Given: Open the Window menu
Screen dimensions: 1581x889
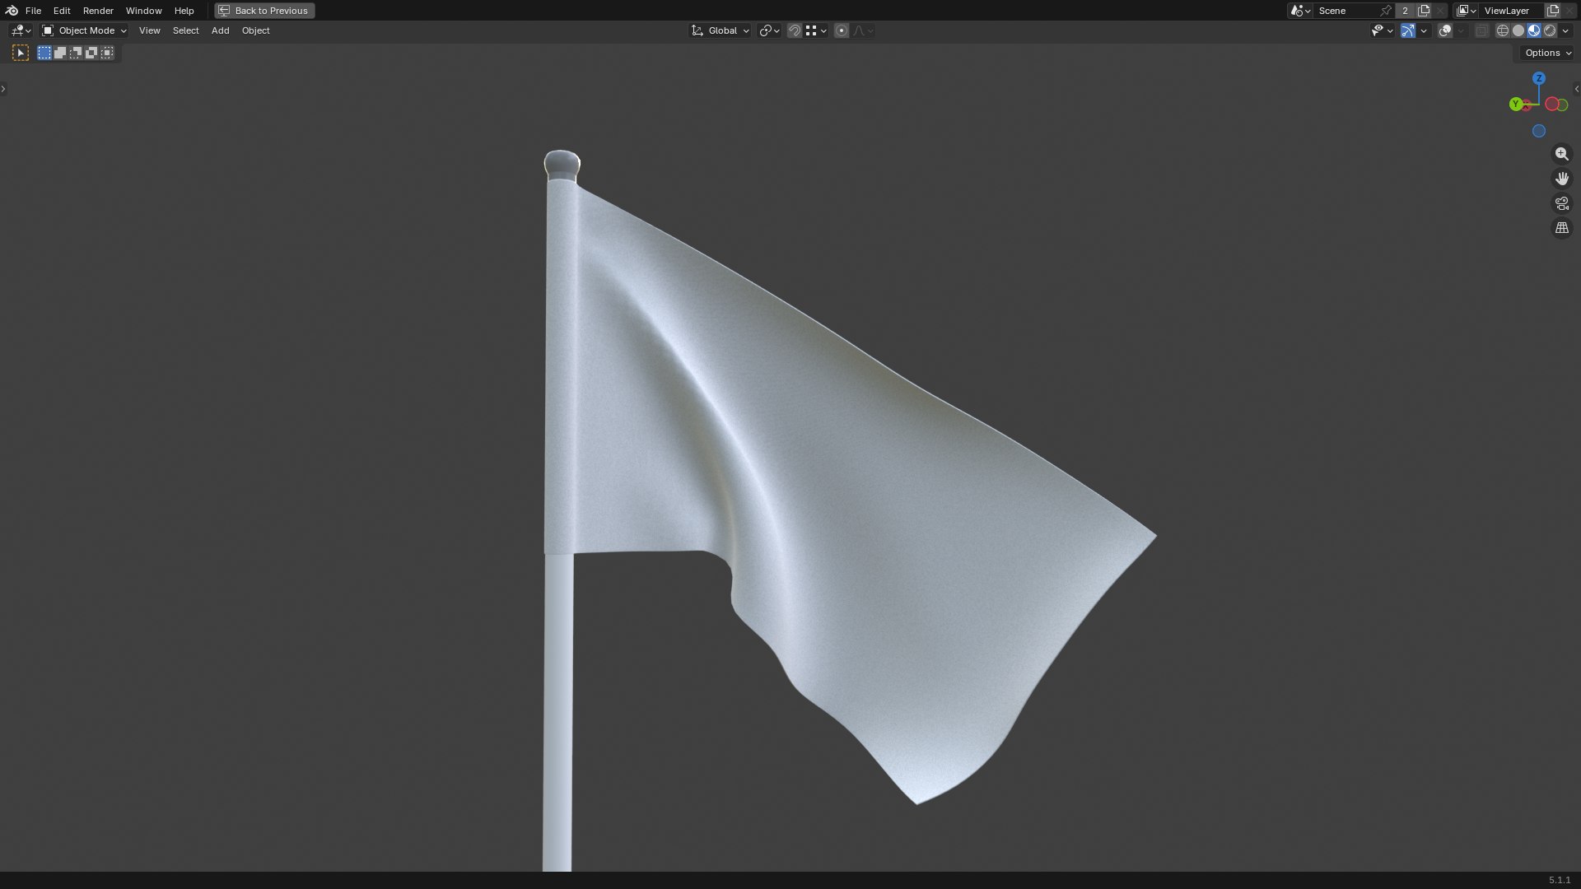Looking at the screenshot, I should 143,11.
